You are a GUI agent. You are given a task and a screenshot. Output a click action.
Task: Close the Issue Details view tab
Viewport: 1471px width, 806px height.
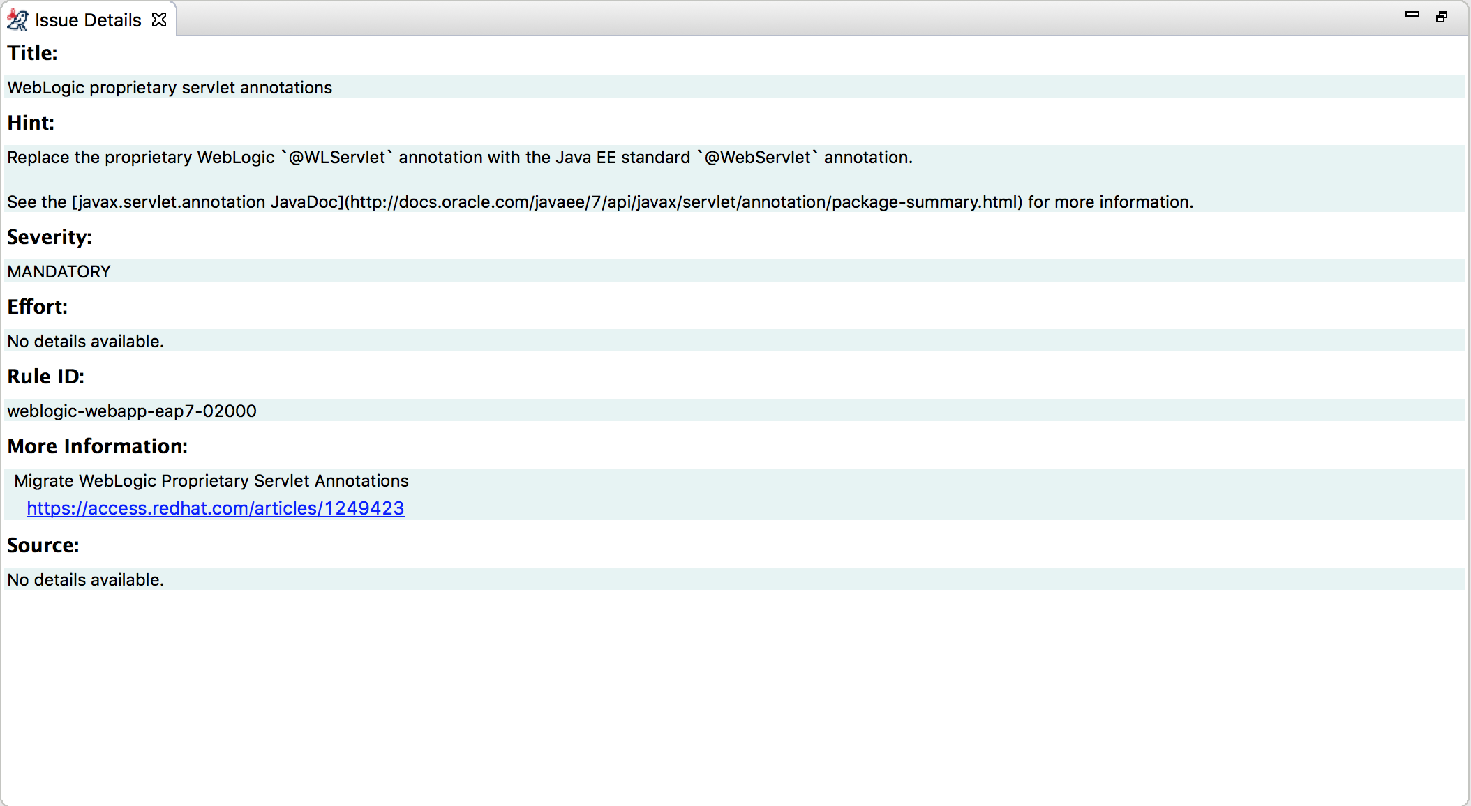click(160, 20)
